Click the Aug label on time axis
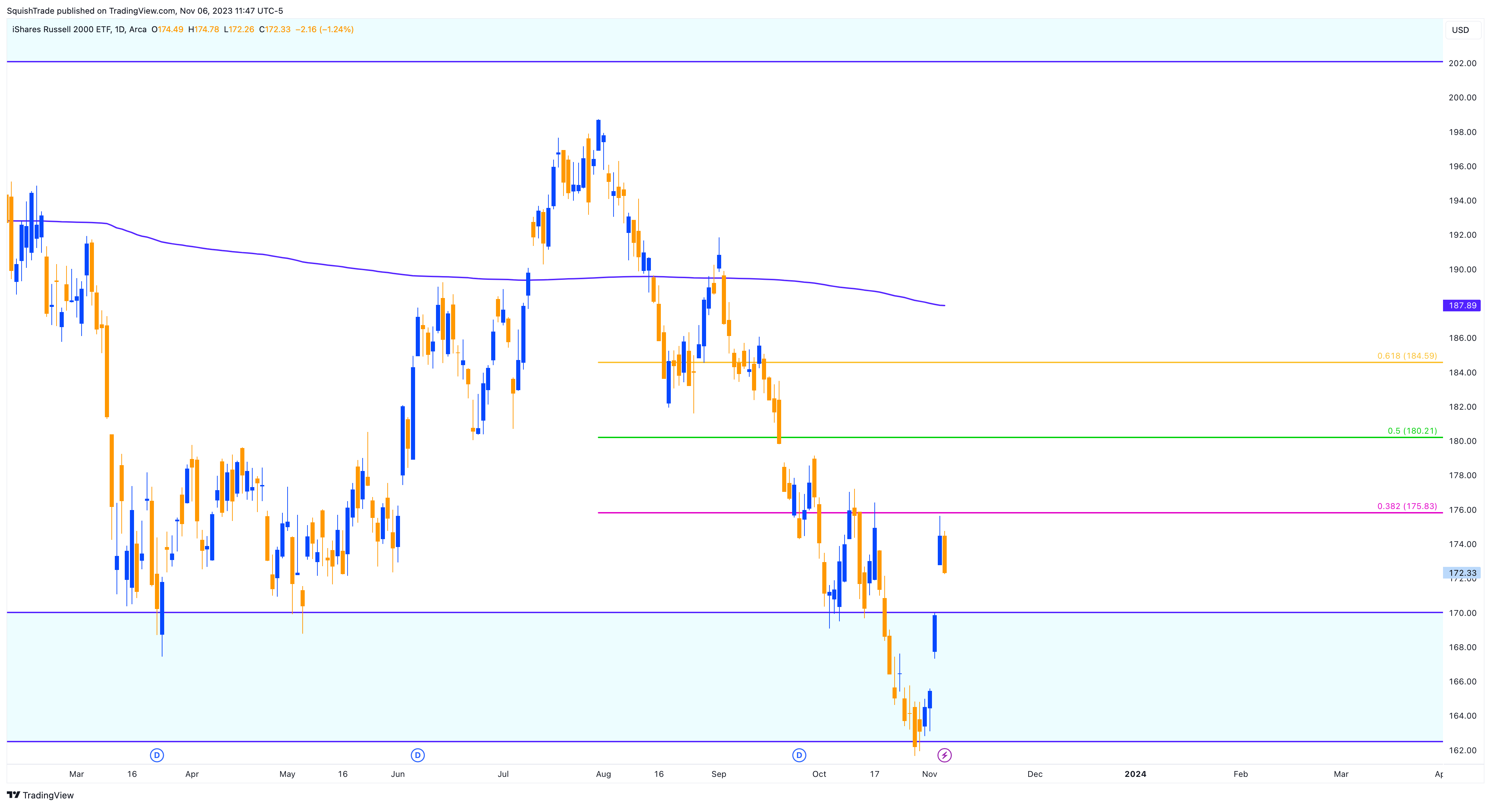Screen dimensions: 1491x807 [603, 774]
